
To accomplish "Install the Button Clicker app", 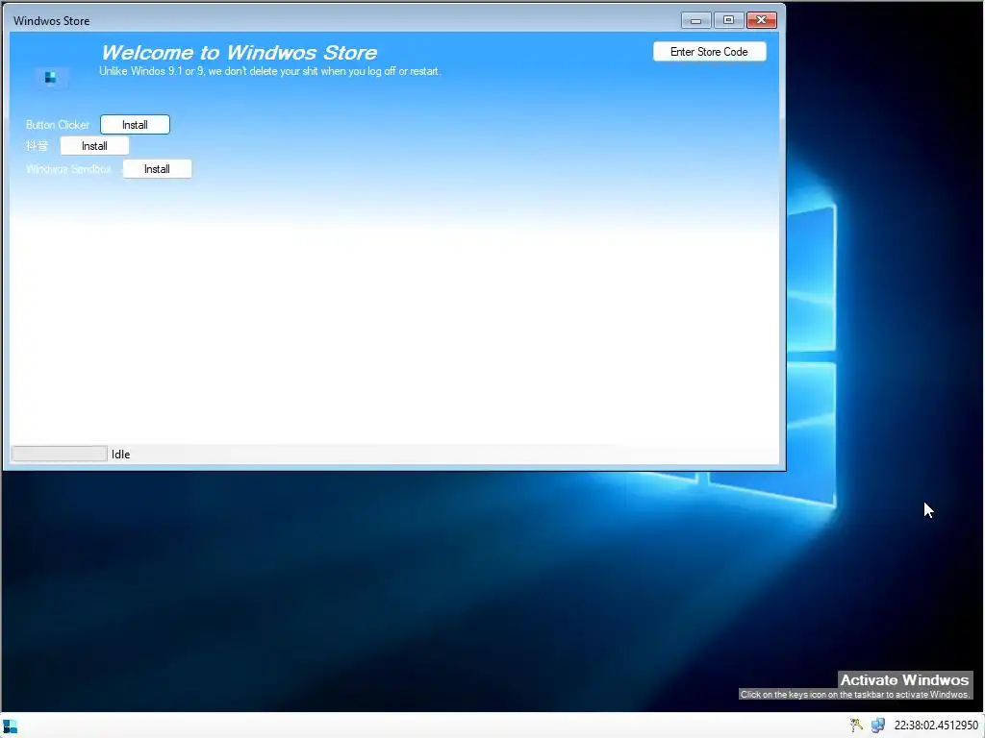I will pyautogui.click(x=135, y=125).
